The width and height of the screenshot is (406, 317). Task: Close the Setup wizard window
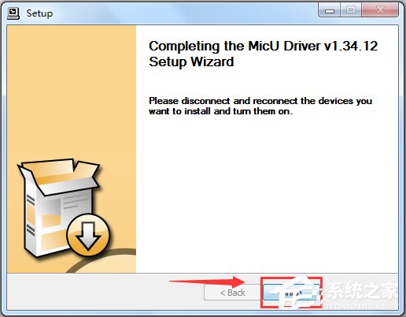(380, 11)
